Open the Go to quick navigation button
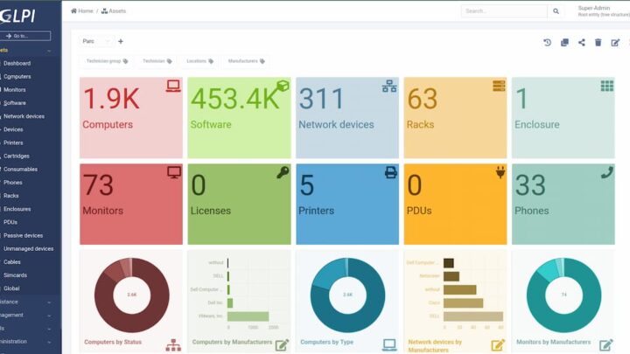Image resolution: width=630 pixels, height=354 pixels. [x=27, y=36]
